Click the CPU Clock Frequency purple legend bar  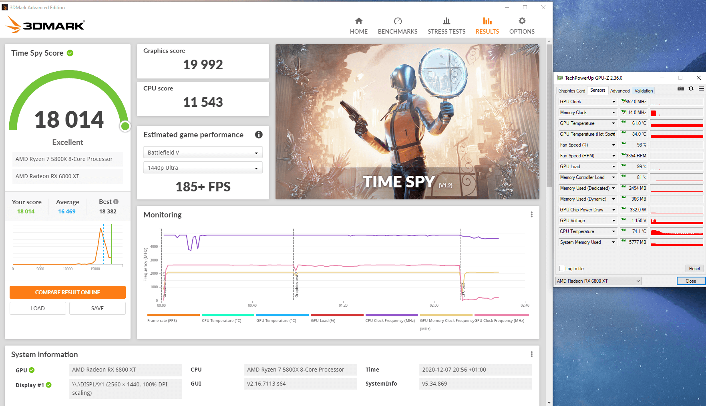[x=392, y=316]
